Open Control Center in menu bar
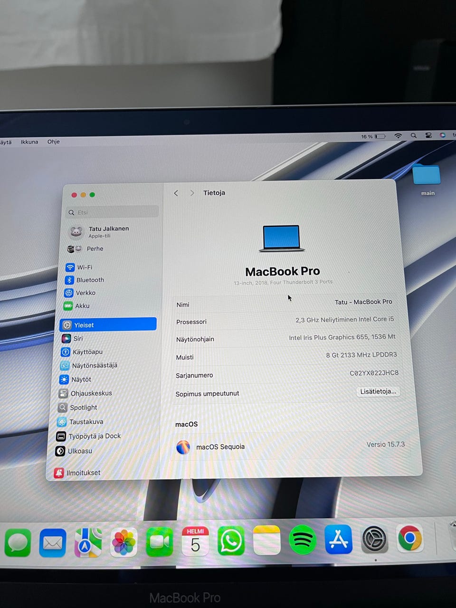This screenshot has width=456, height=608. point(428,135)
